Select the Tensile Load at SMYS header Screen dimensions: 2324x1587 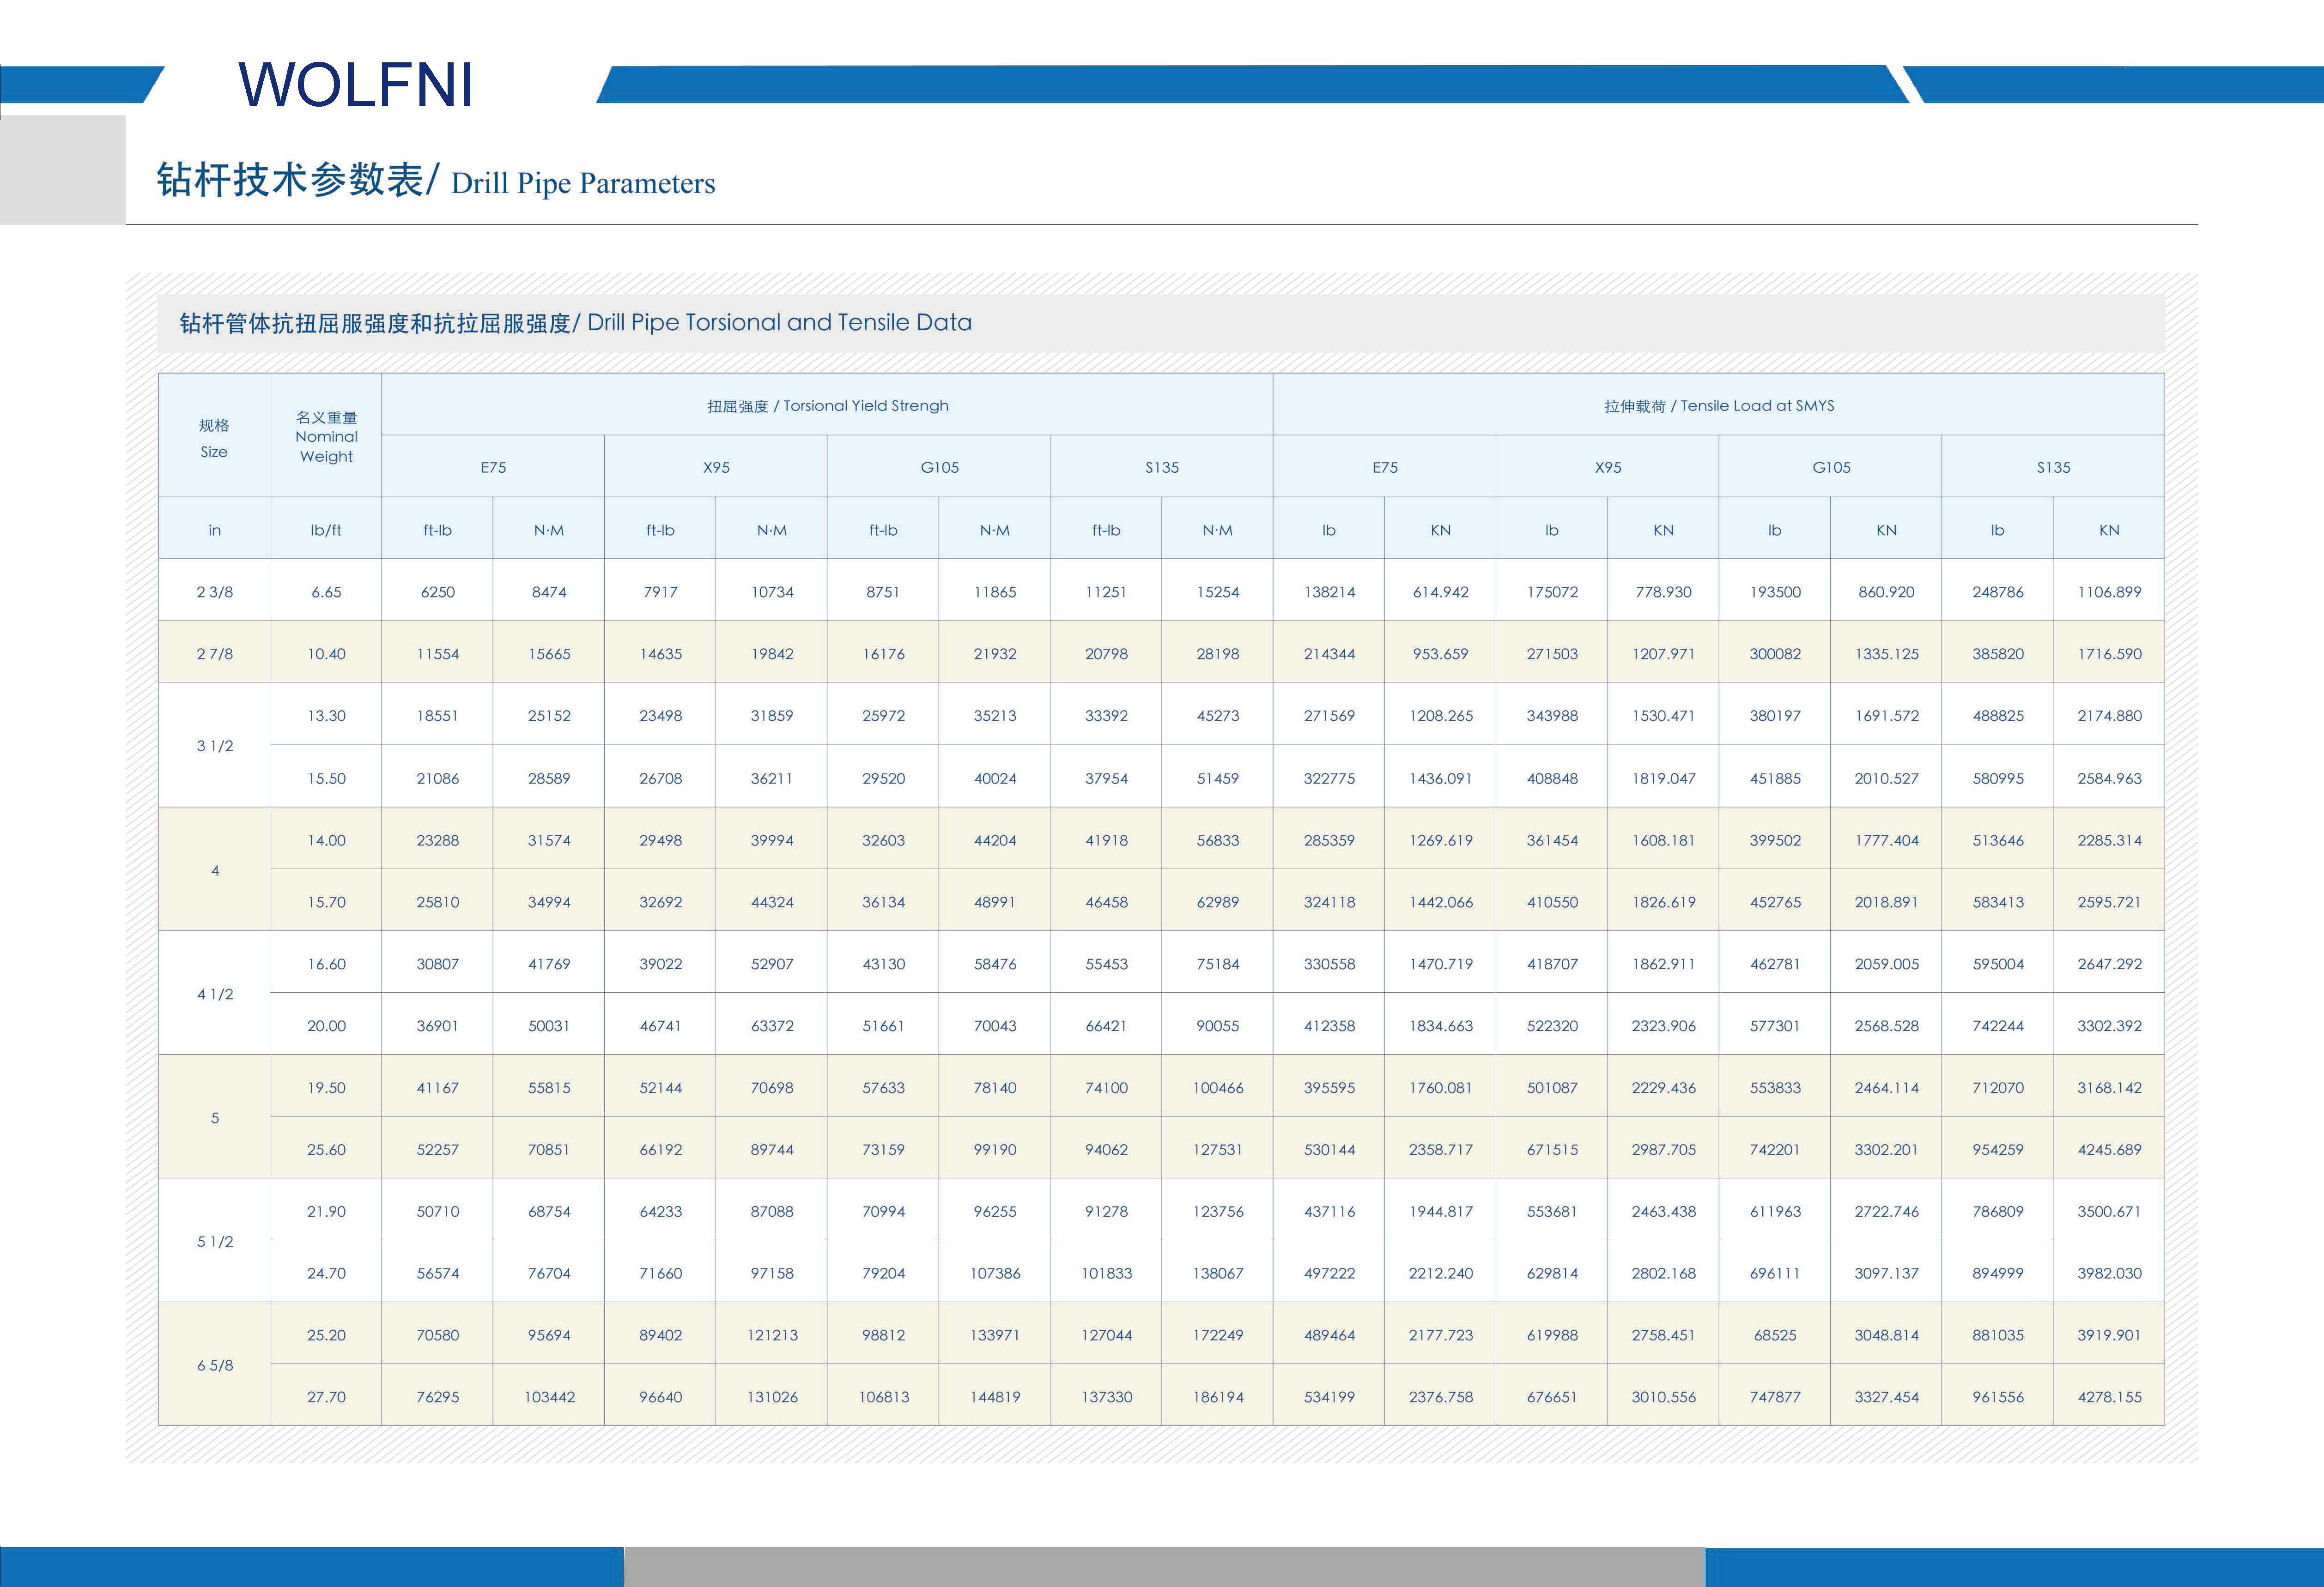[x=1718, y=406]
